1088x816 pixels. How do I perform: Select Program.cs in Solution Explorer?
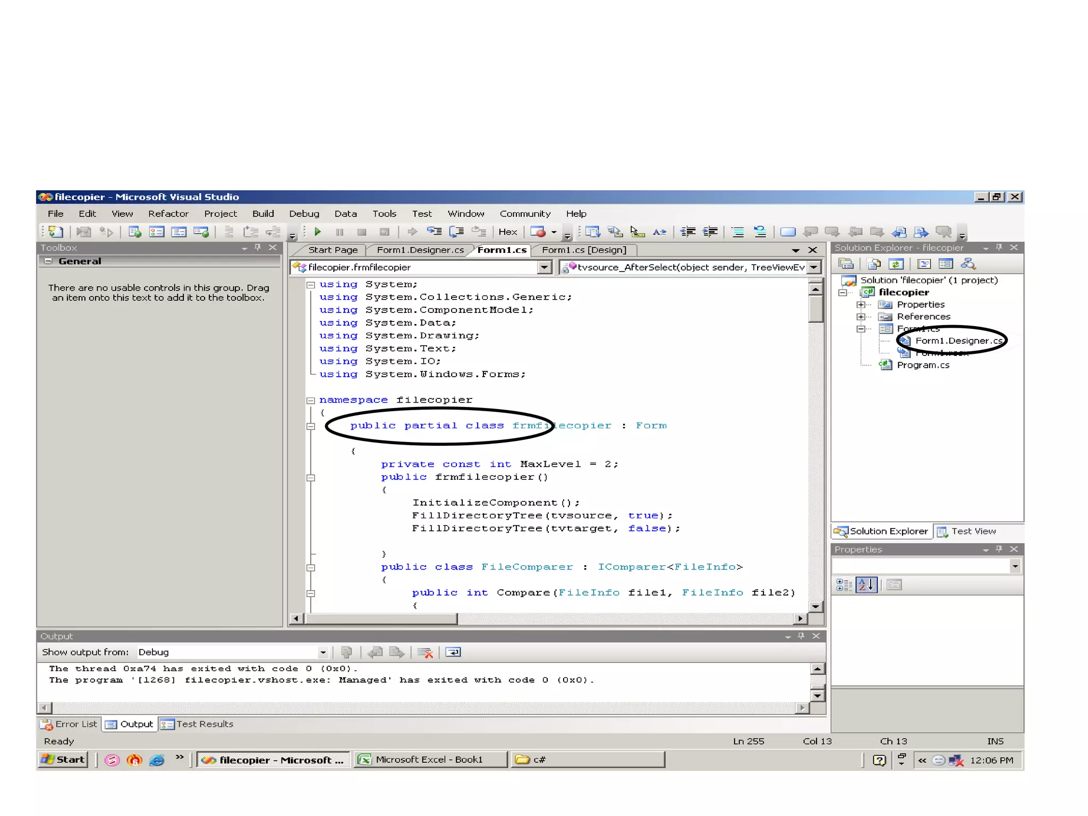point(923,365)
